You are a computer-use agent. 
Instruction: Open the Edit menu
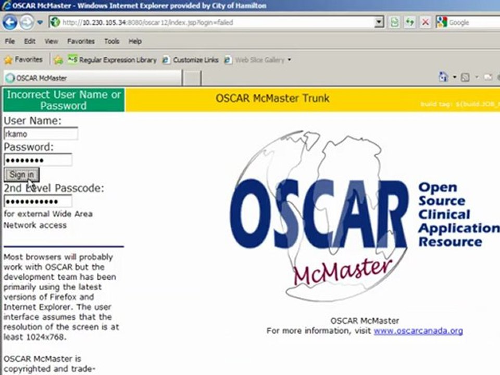click(x=29, y=41)
